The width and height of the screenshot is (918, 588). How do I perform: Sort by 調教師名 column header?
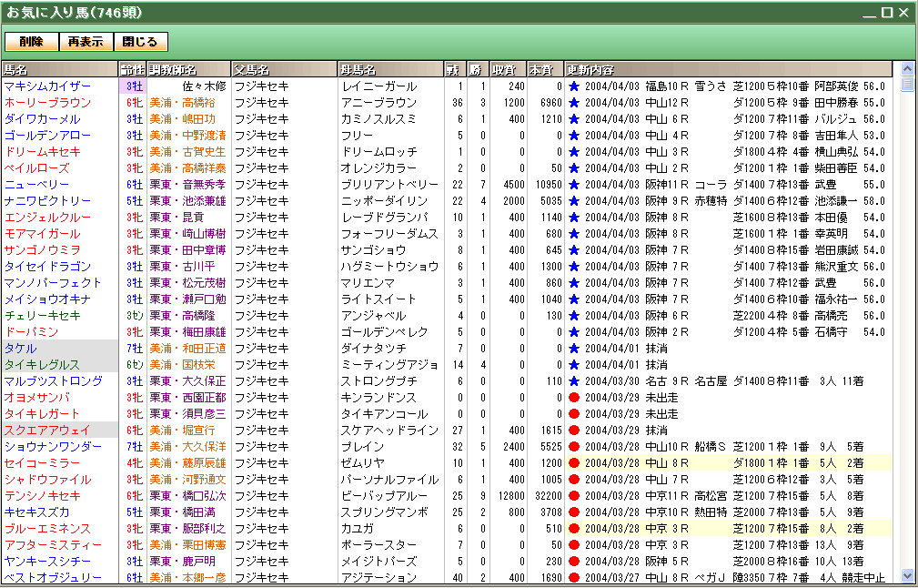point(188,69)
